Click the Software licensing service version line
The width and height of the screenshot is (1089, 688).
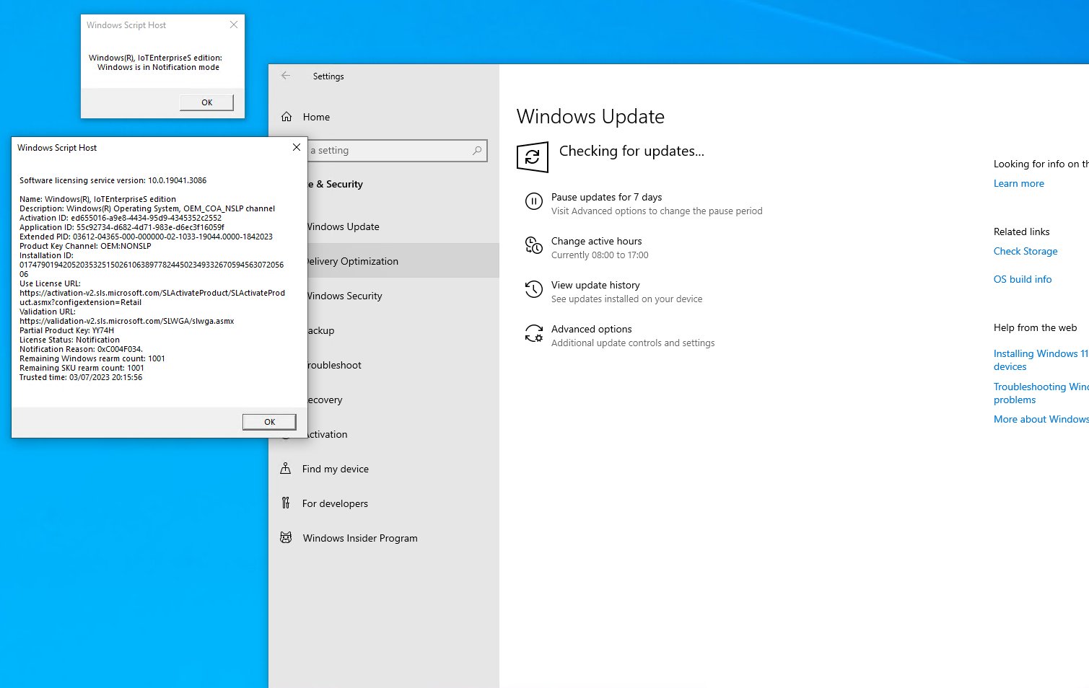click(113, 180)
